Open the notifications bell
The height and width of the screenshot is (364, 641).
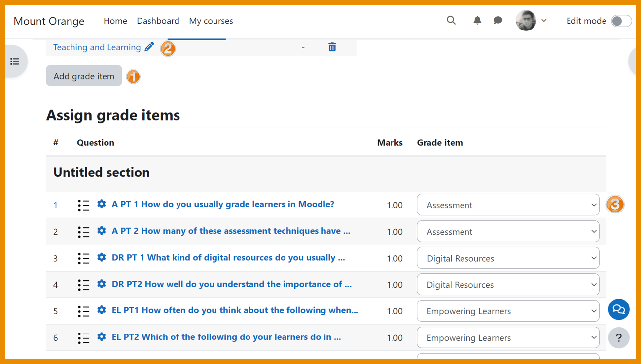coord(477,20)
